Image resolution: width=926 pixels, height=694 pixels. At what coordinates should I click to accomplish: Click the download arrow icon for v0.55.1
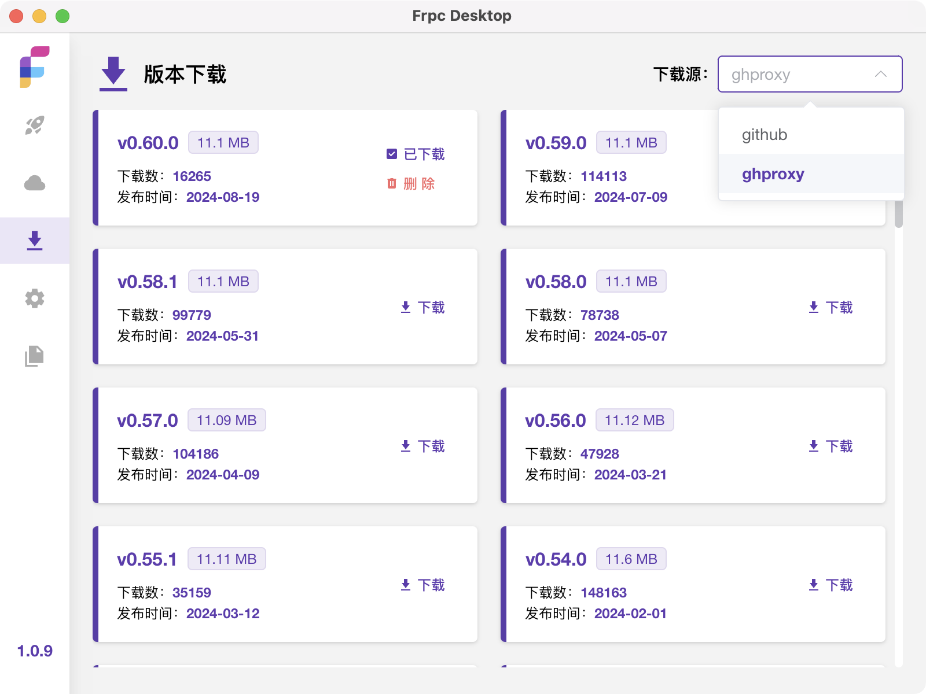[x=406, y=585]
